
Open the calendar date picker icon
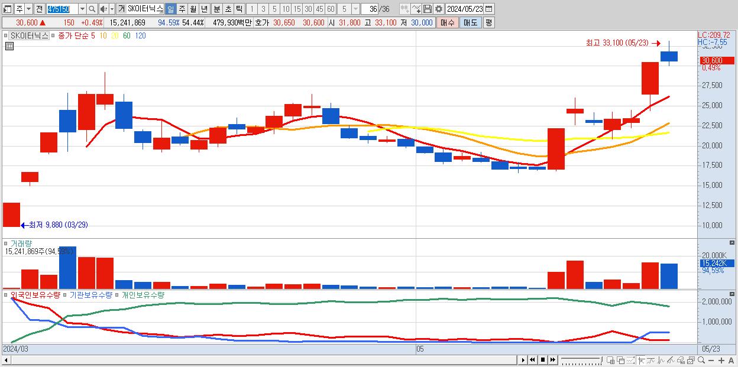(x=488, y=9)
